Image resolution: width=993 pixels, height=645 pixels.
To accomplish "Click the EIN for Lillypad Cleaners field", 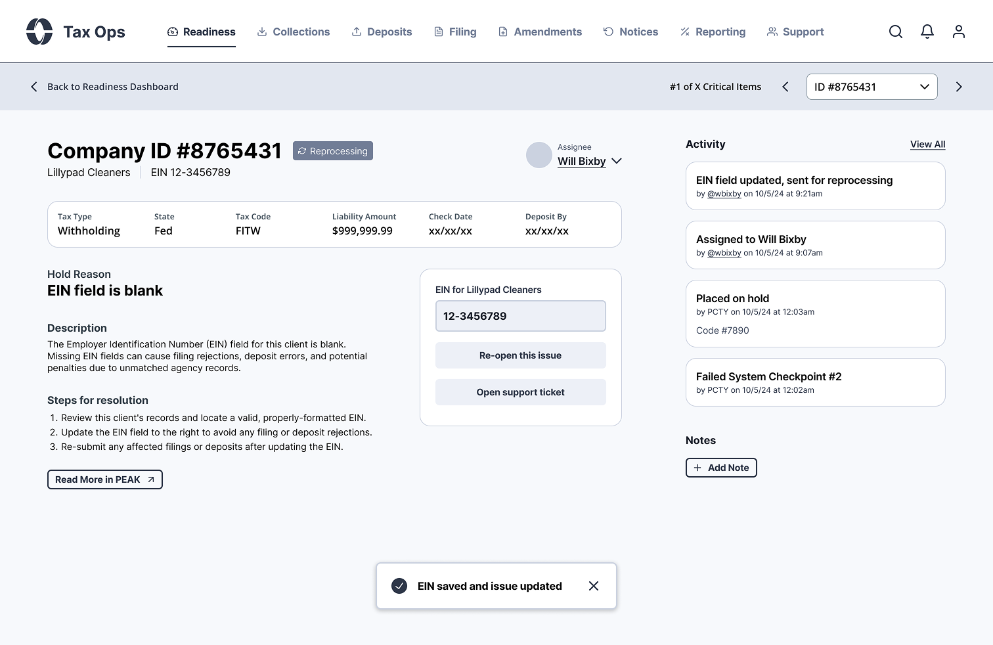I will pos(520,316).
